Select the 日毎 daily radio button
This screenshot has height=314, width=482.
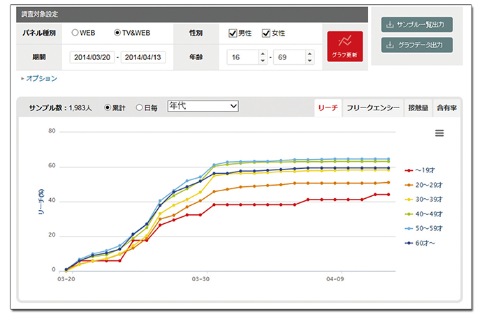(139, 107)
